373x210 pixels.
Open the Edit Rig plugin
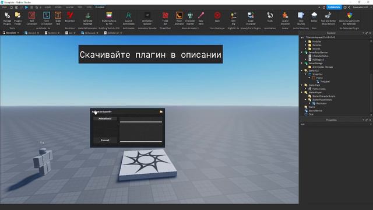233,19
